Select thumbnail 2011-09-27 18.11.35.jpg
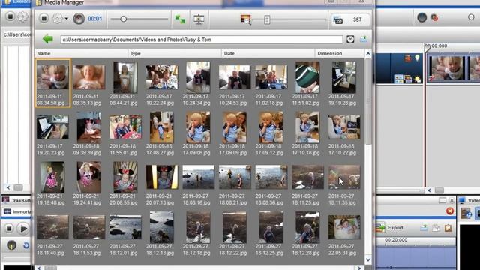 pyautogui.click(x=344, y=178)
